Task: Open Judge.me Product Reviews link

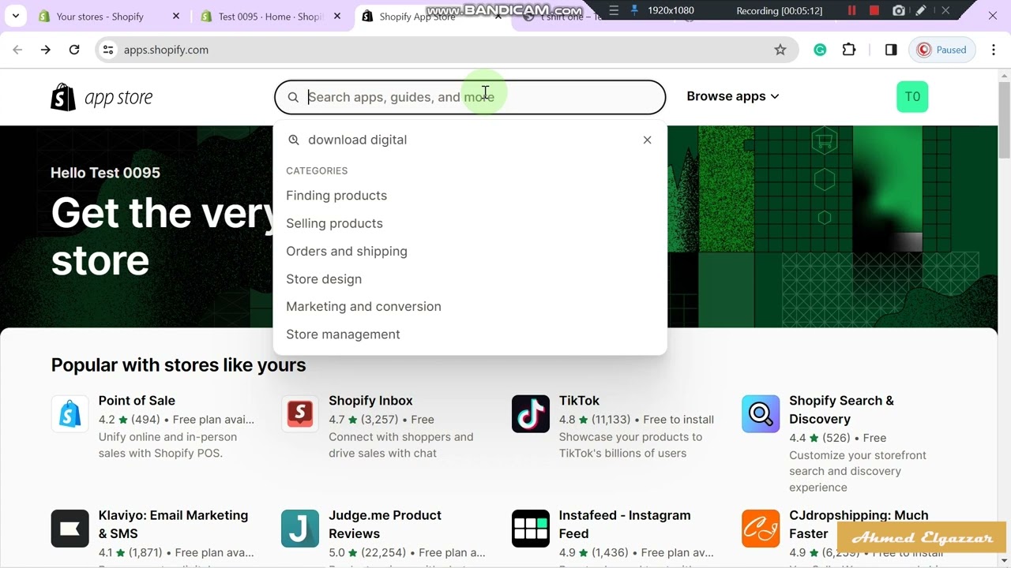Action: tap(385, 524)
